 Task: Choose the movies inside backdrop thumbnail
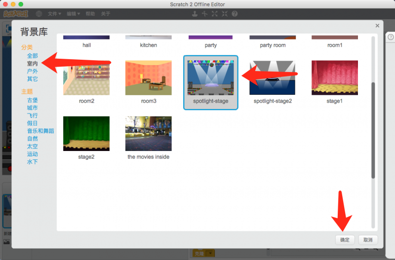tap(149, 134)
